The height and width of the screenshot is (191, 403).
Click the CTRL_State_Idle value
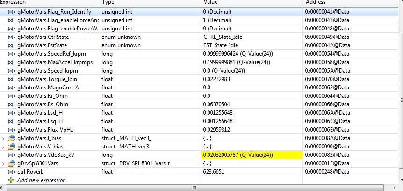tap(223, 37)
